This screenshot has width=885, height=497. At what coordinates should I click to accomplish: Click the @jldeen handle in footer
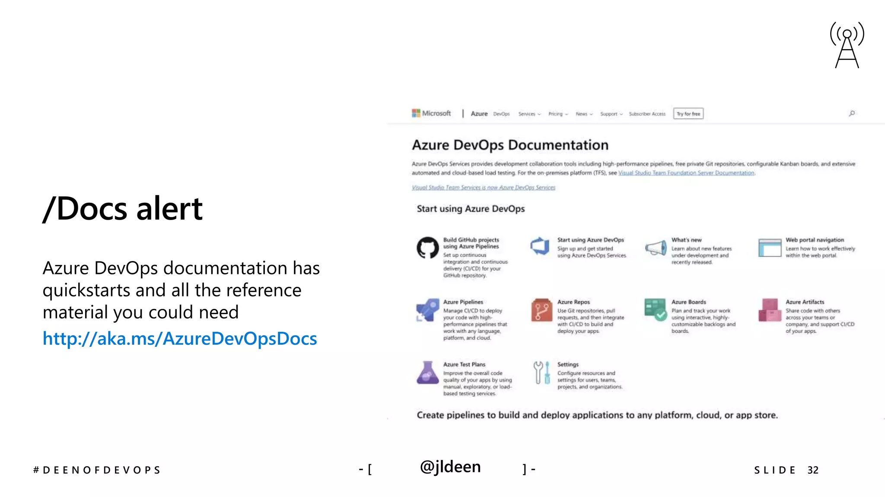[x=450, y=467]
